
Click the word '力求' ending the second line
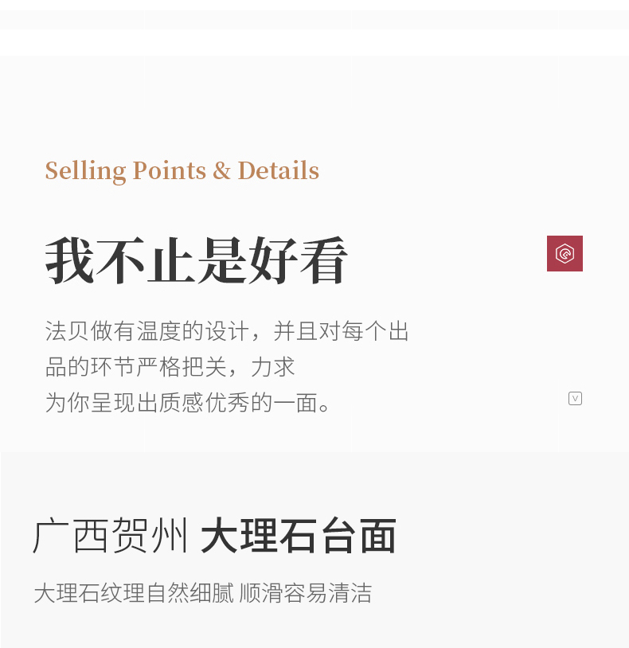273,366
